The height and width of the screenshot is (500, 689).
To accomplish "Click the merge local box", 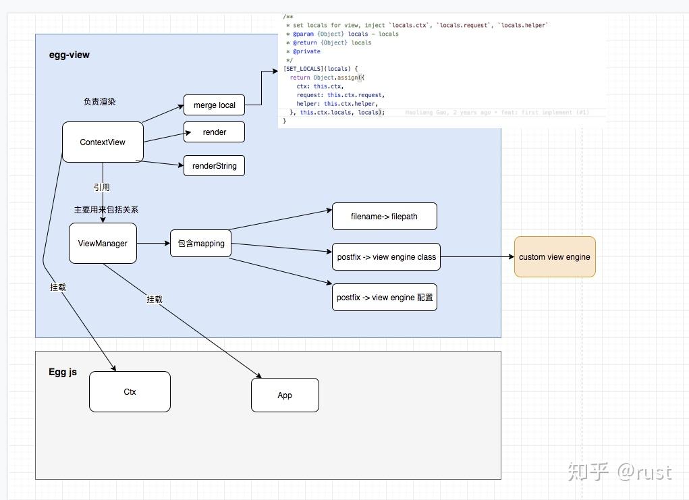I will pyautogui.click(x=214, y=105).
